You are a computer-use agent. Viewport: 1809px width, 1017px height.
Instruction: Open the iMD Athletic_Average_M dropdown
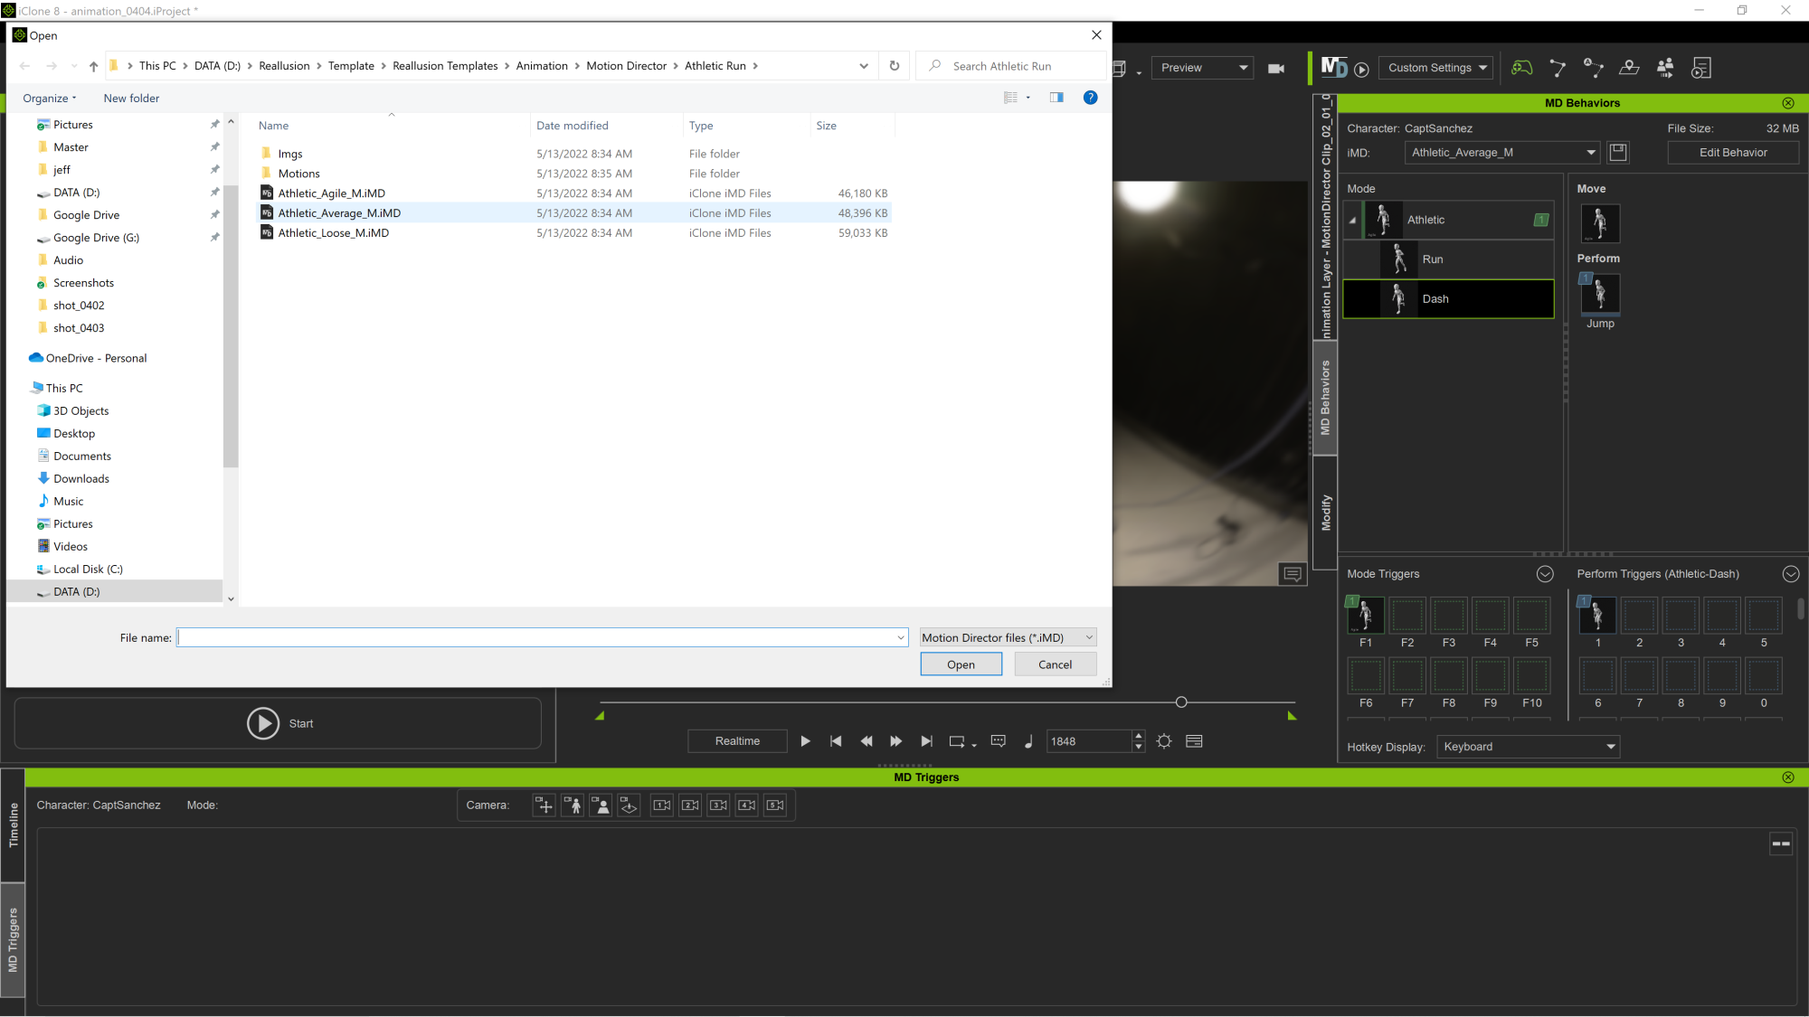[x=1502, y=153]
